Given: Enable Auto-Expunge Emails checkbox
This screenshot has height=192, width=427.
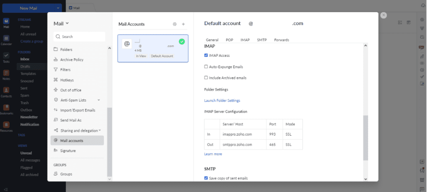Looking at the screenshot, I should (206, 66).
